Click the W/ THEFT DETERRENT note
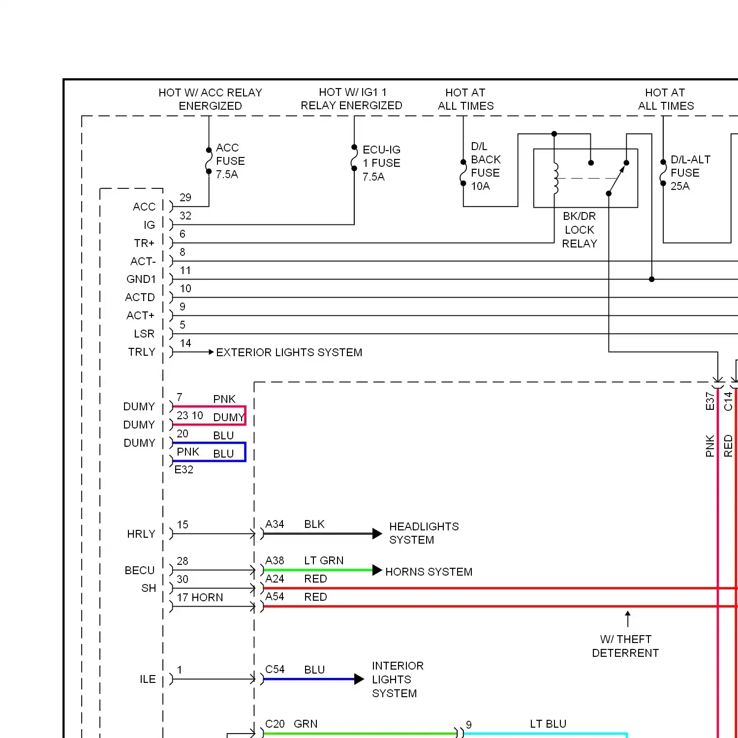 click(x=625, y=646)
